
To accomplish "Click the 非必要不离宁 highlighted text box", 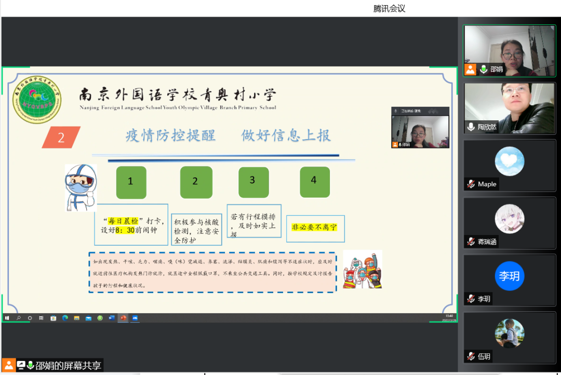I will pos(315,228).
